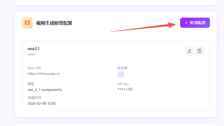The height and width of the screenshot is (126, 224).
Task: Click the Base URL https://shenyueapi.cn value
Action: coord(43,74)
